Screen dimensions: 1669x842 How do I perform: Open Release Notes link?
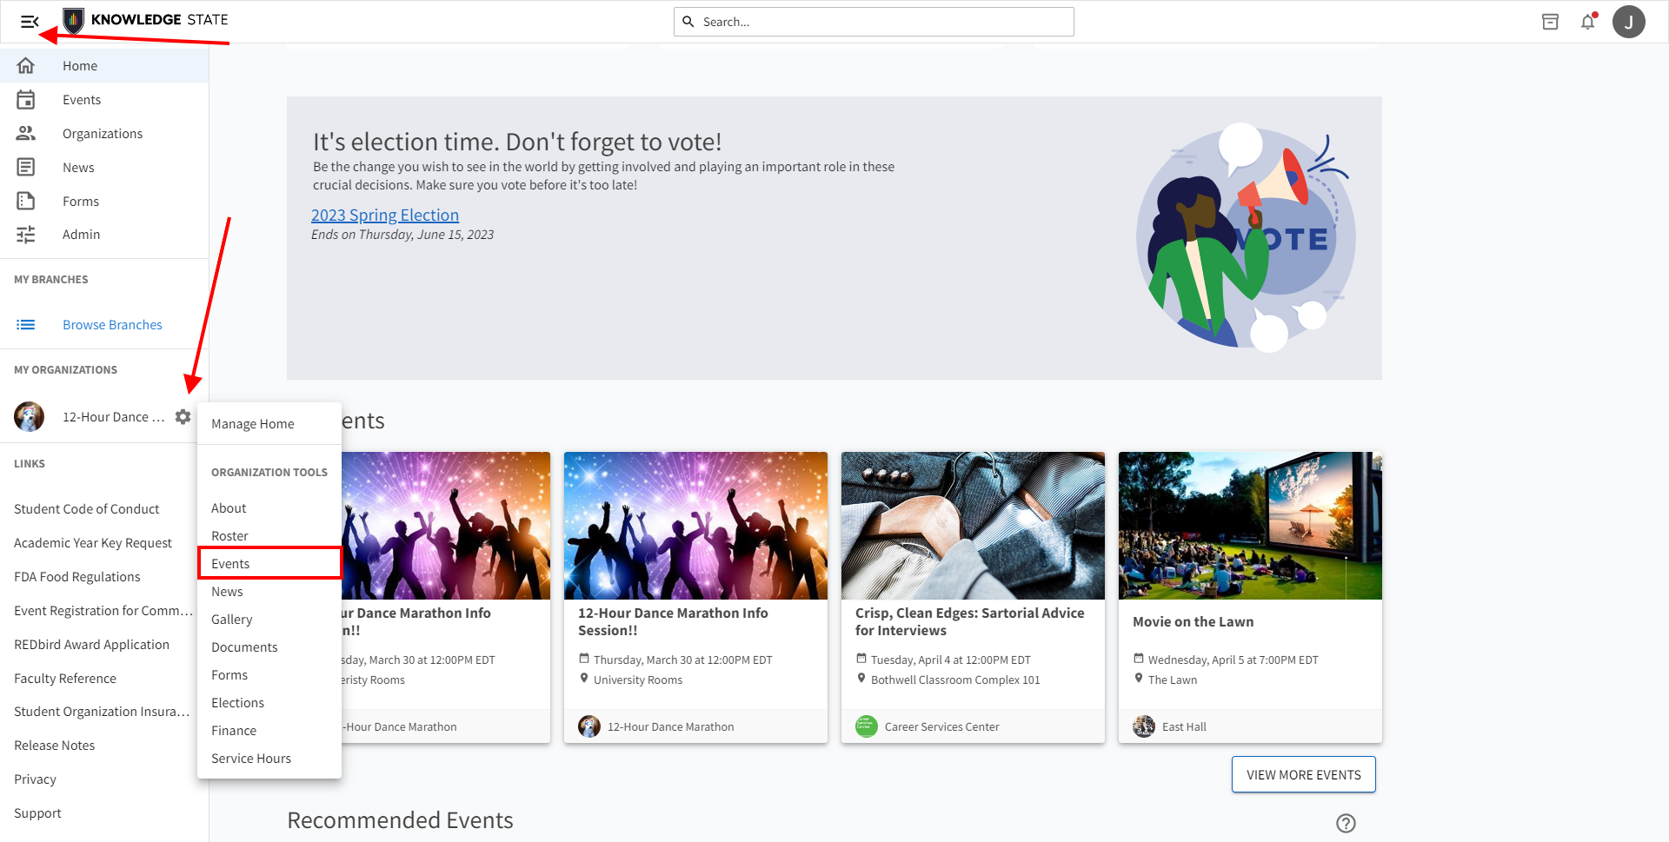(55, 746)
